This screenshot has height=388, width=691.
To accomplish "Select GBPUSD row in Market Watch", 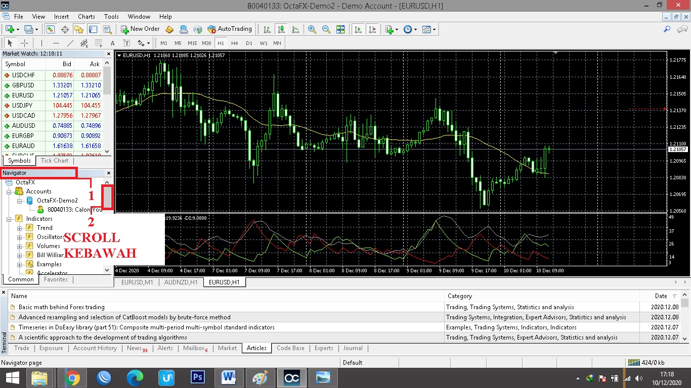I will tap(52, 85).
